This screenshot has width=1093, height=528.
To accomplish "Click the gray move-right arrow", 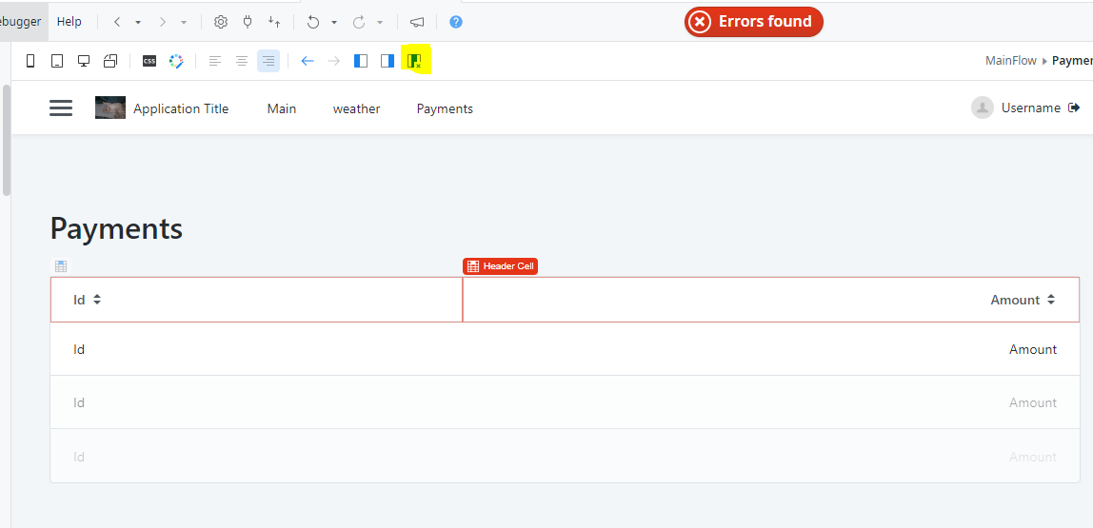I will (334, 61).
